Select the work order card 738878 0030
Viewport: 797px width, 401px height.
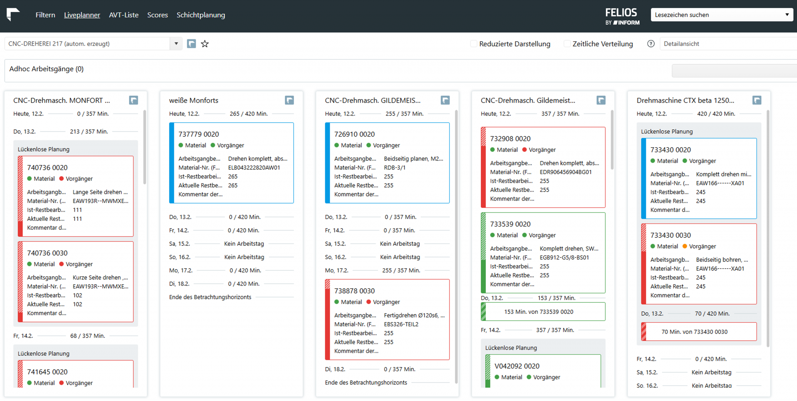387,319
